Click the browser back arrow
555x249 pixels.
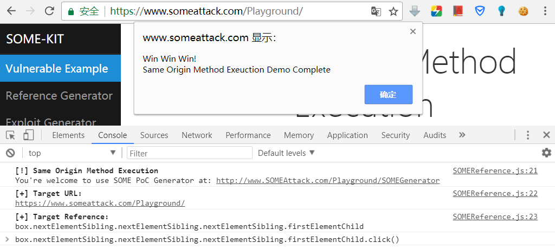tap(11, 11)
